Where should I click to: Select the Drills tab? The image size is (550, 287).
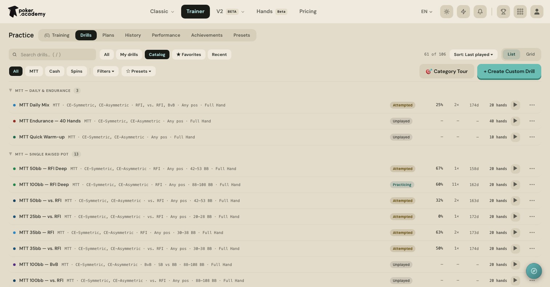pyautogui.click(x=86, y=35)
